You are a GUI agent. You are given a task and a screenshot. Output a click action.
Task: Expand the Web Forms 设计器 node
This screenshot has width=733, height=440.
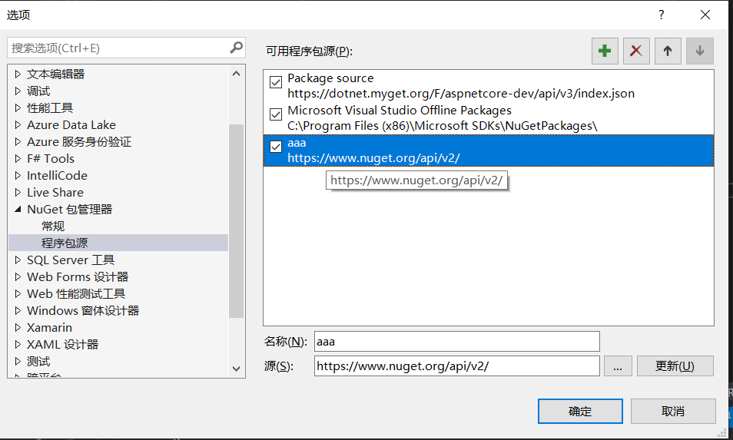[18, 277]
